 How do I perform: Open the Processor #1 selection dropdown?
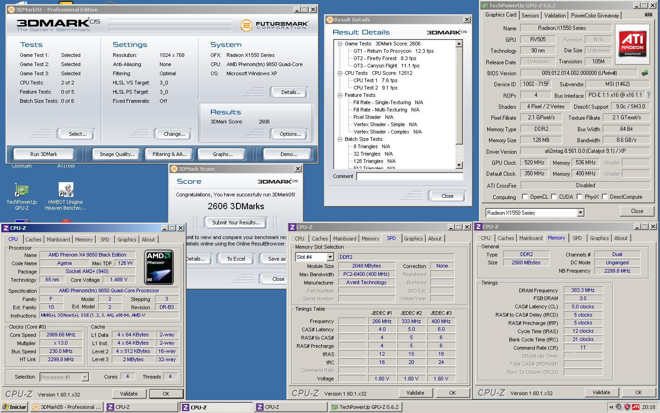pyautogui.click(x=85, y=377)
